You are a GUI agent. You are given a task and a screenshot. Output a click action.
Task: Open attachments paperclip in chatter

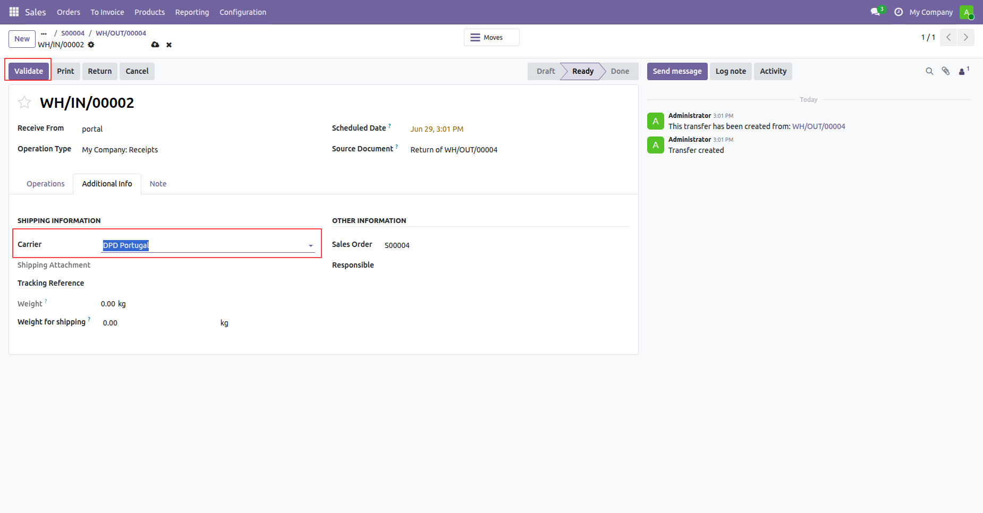pos(946,71)
